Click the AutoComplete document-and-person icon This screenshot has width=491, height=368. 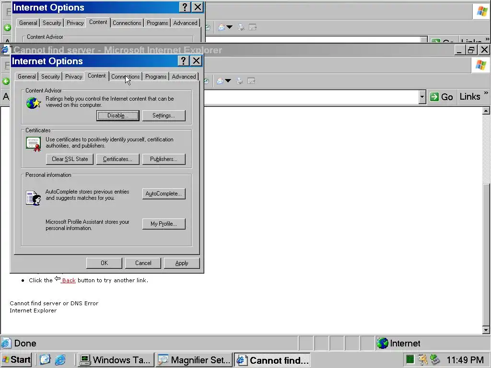(x=34, y=198)
